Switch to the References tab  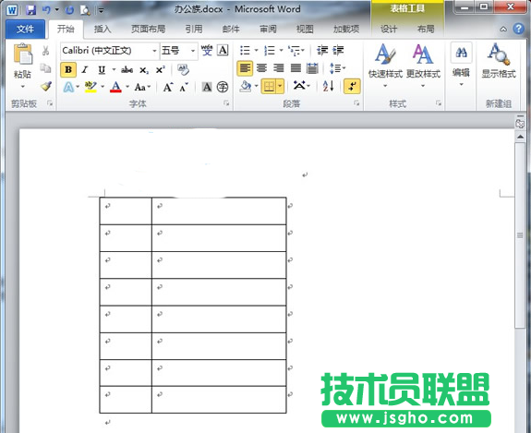tap(194, 30)
